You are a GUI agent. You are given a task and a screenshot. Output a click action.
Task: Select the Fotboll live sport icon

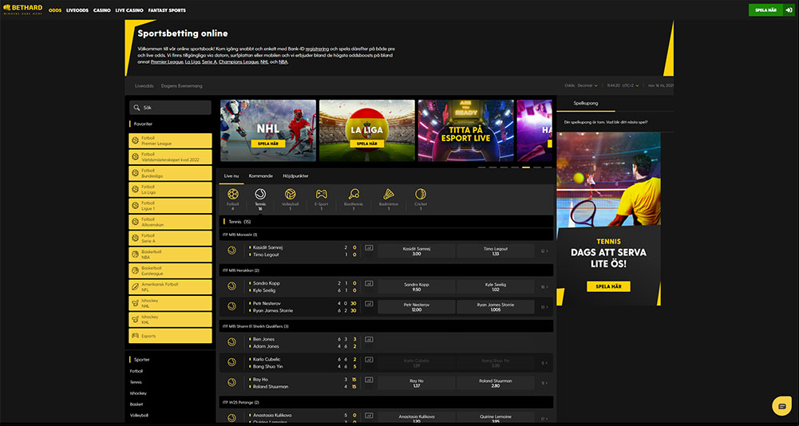(233, 194)
